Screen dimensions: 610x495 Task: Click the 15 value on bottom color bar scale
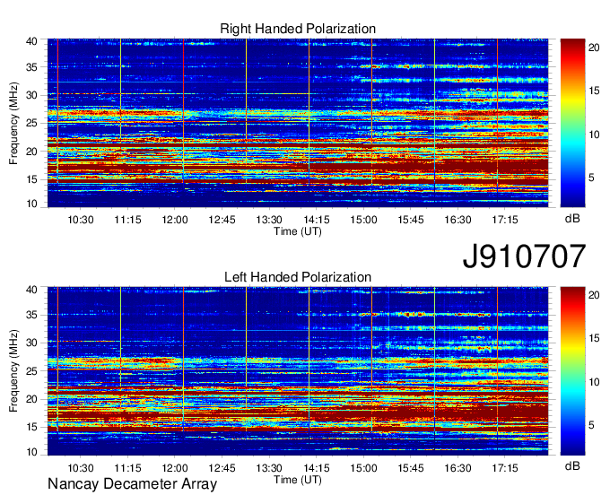click(x=594, y=338)
